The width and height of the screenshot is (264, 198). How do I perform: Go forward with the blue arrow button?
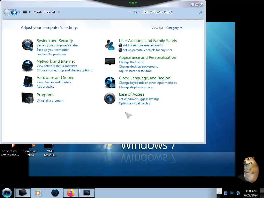(14, 12)
